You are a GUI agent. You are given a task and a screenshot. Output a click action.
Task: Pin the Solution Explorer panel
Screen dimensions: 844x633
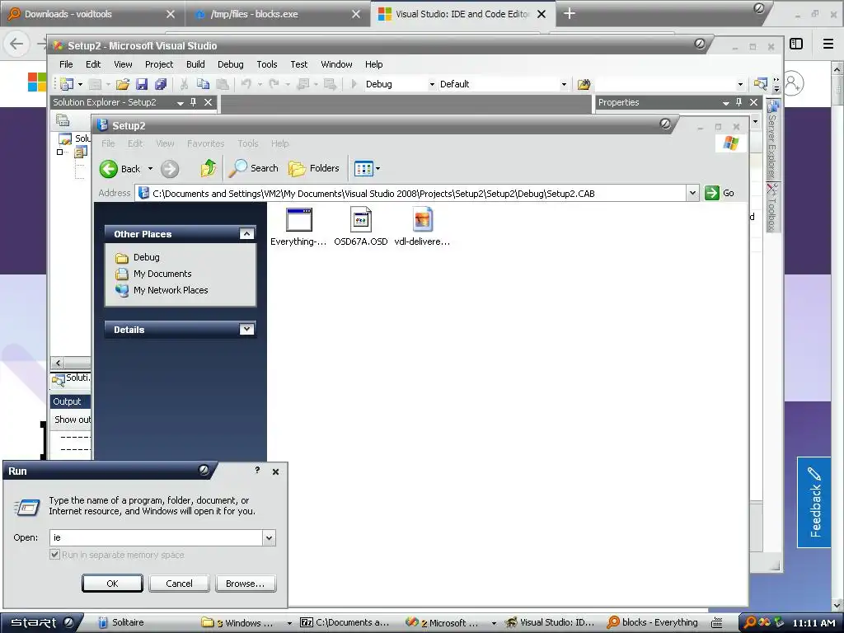193,101
